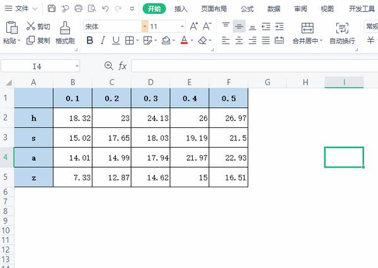Apply fill color bucket
This screenshot has width=378, height=268.
coord(166,40)
